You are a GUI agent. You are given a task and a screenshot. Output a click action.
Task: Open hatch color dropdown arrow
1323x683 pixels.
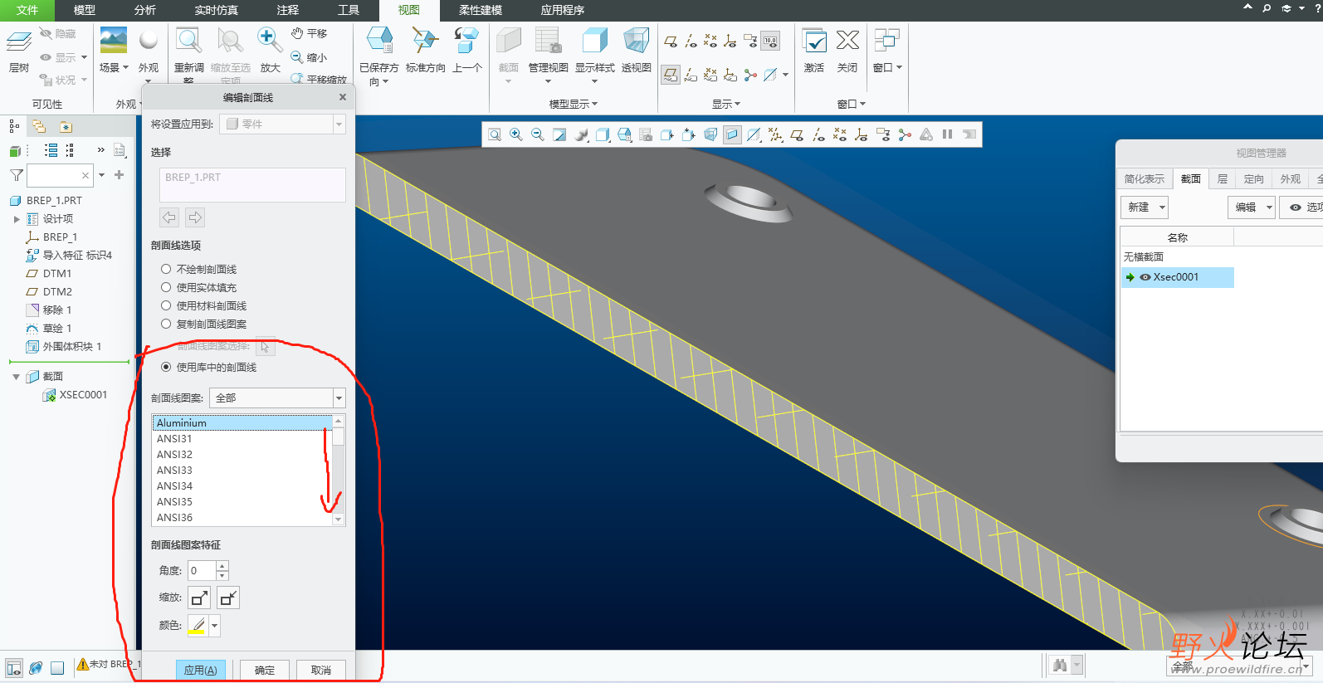click(215, 626)
